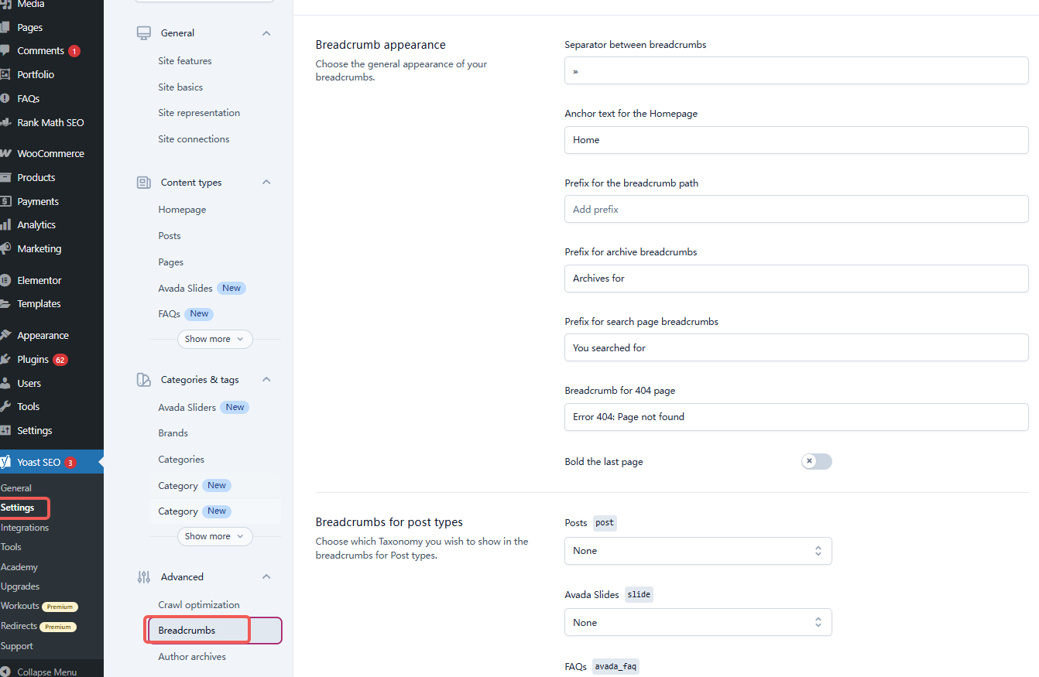Screen dimensions: 1039x677
Task: Open Author archives settings
Action: [192, 657]
